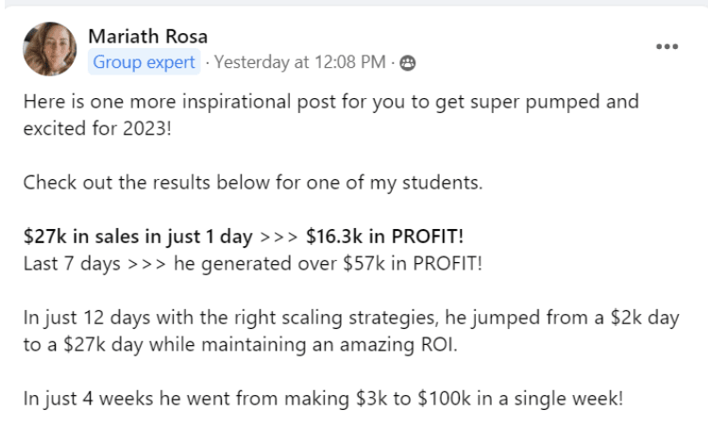Click the post audience members icon
Screen dimensions: 708x427
click(408, 63)
